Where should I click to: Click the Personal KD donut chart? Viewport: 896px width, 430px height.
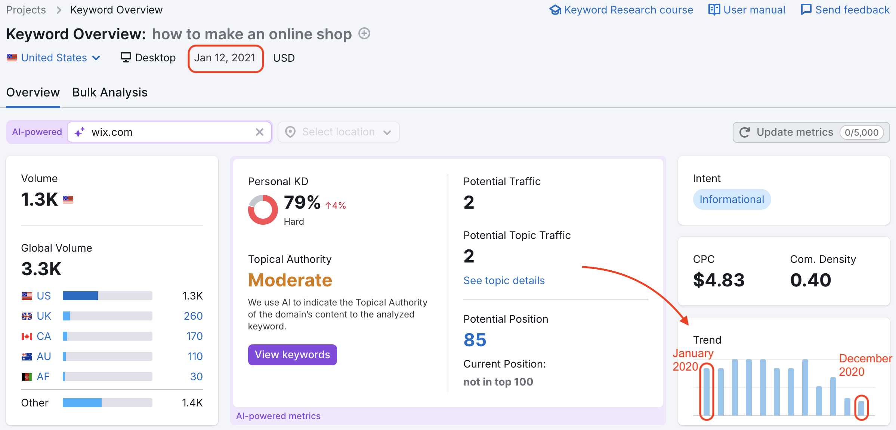tap(263, 210)
